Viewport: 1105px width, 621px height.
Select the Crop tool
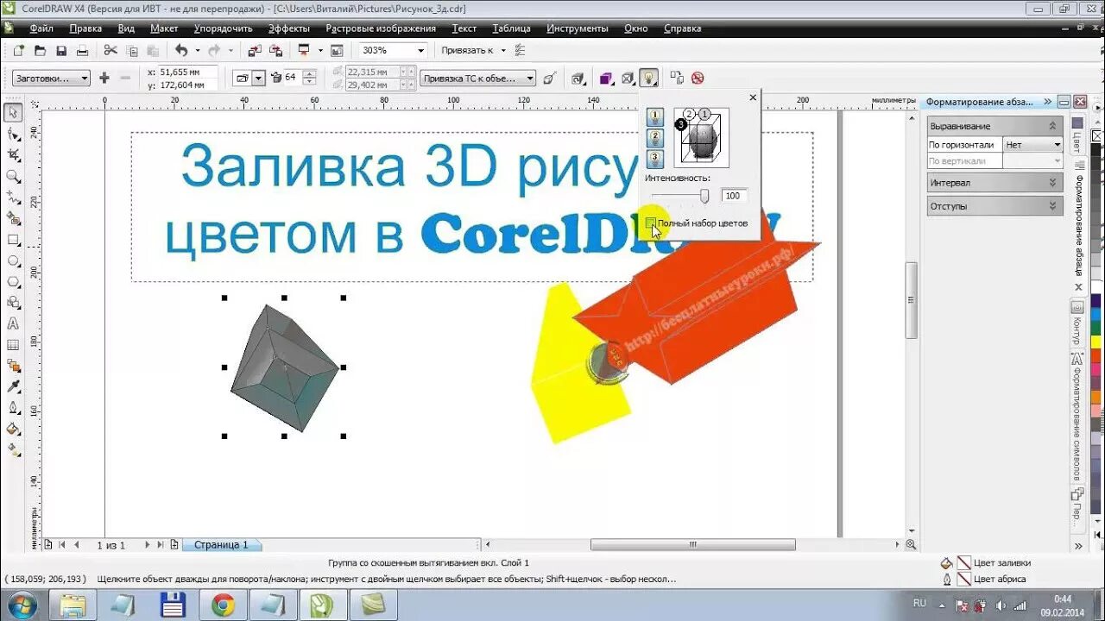pos(13,155)
